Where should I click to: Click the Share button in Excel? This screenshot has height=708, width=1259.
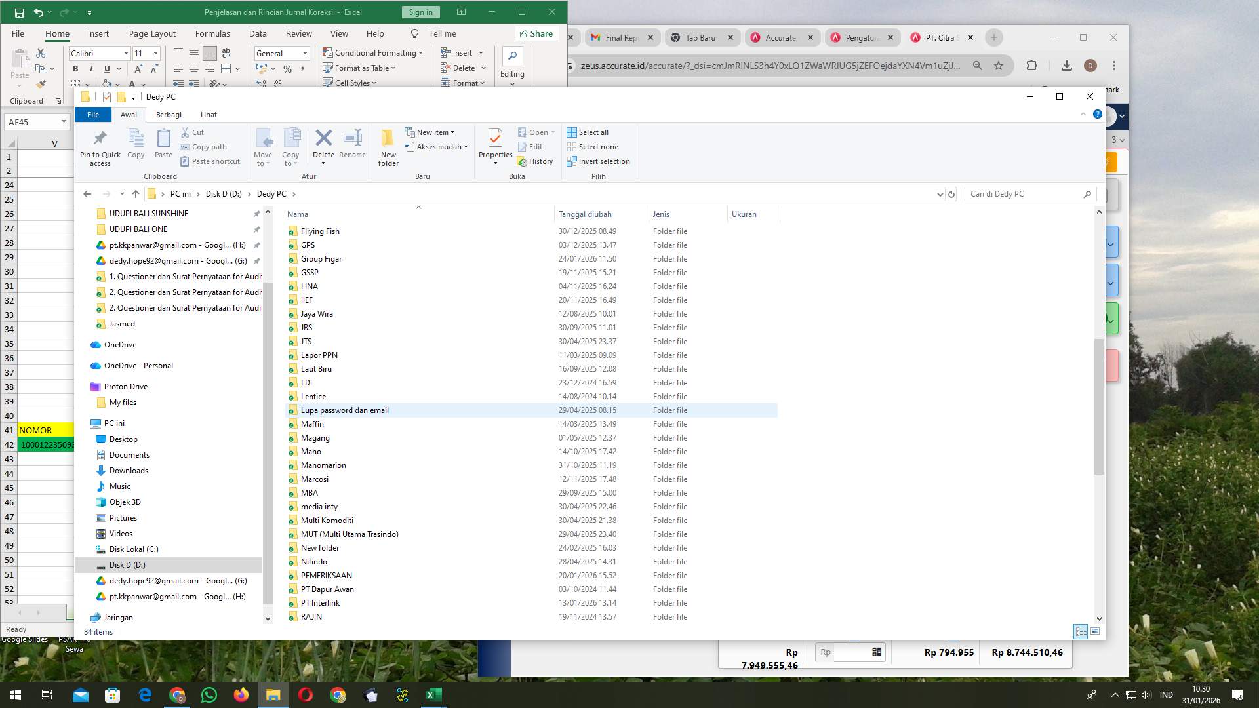pyautogui.click(x=536, y=33)
